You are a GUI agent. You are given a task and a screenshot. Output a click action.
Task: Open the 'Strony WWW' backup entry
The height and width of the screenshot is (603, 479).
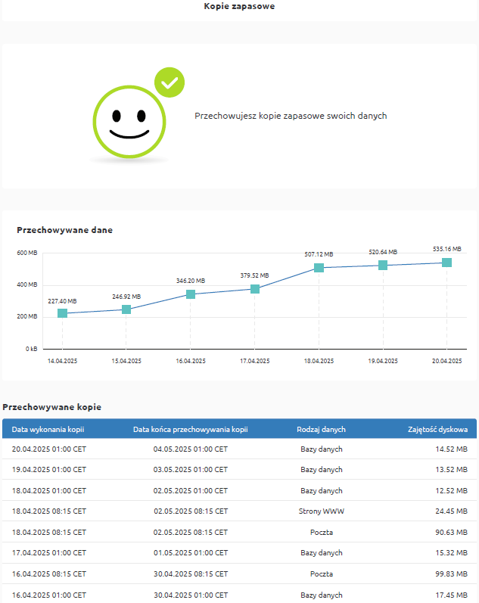point(321,511)
